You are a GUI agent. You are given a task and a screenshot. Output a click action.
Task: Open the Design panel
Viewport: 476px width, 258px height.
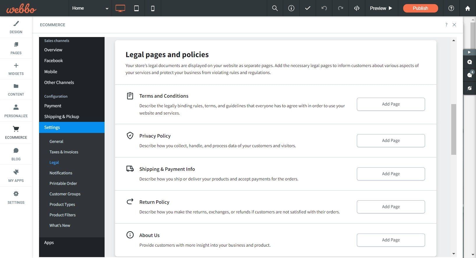(16, 27)
